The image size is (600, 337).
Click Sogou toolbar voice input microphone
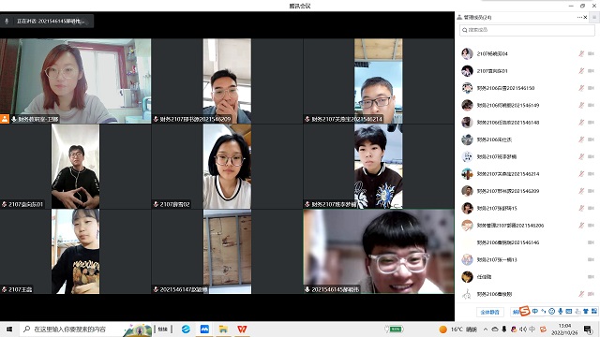click(561, 312)
